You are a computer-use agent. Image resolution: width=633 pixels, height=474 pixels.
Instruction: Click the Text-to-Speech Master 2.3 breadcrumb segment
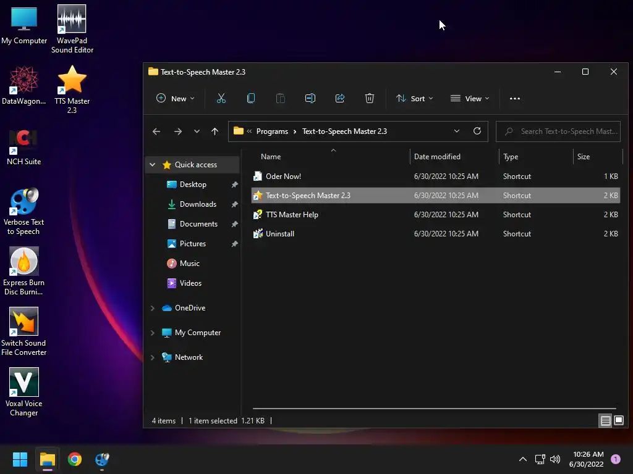point(344,131)
